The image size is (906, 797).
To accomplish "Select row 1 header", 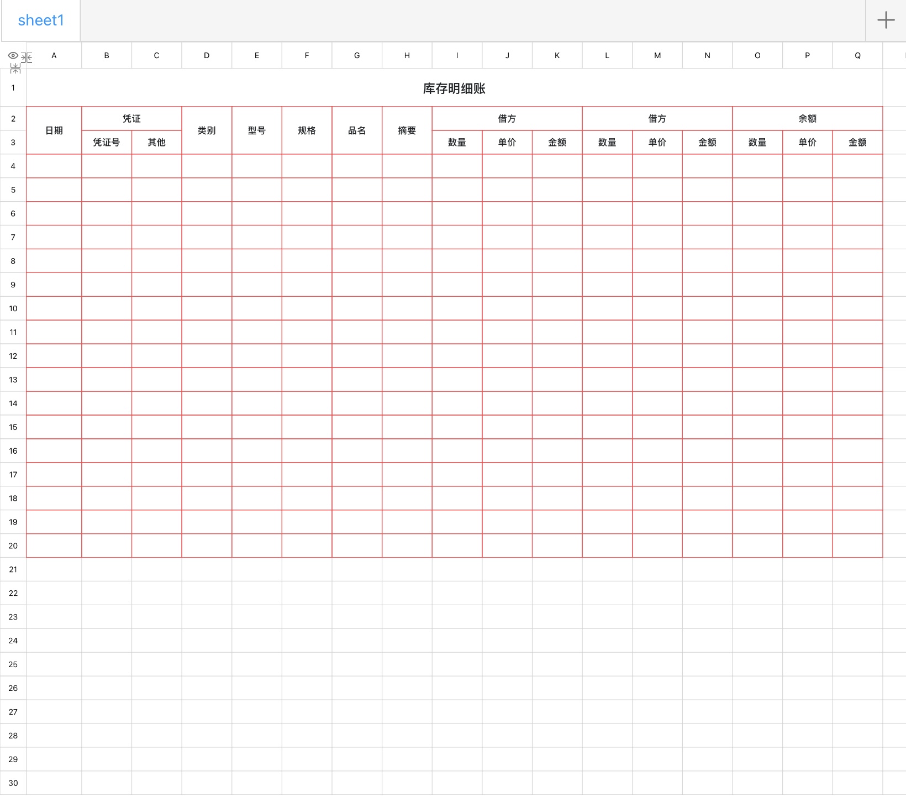I will (x=13, y=88).
